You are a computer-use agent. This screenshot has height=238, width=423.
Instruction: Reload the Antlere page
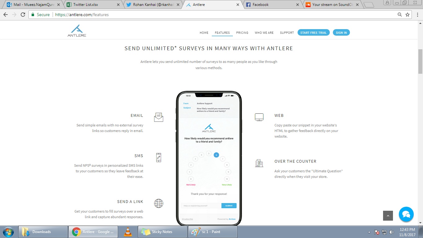click(23, 15)
